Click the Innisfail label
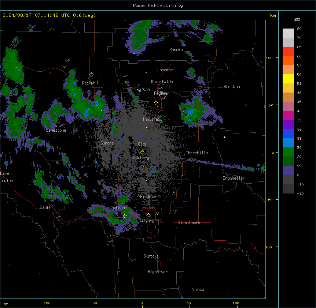 152,119
